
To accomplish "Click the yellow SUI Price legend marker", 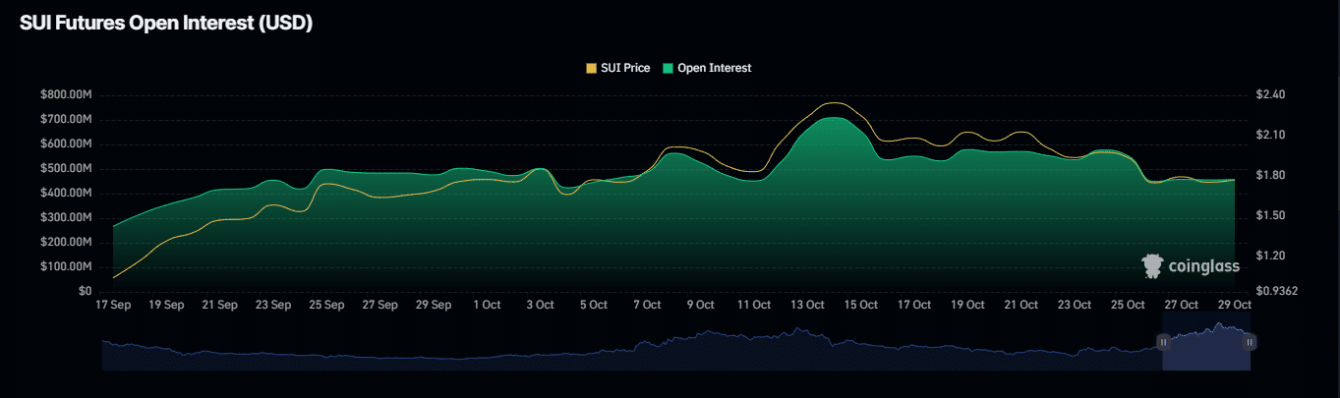I will [591, 68].
